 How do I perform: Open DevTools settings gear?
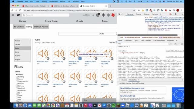(x=176, y=14)
